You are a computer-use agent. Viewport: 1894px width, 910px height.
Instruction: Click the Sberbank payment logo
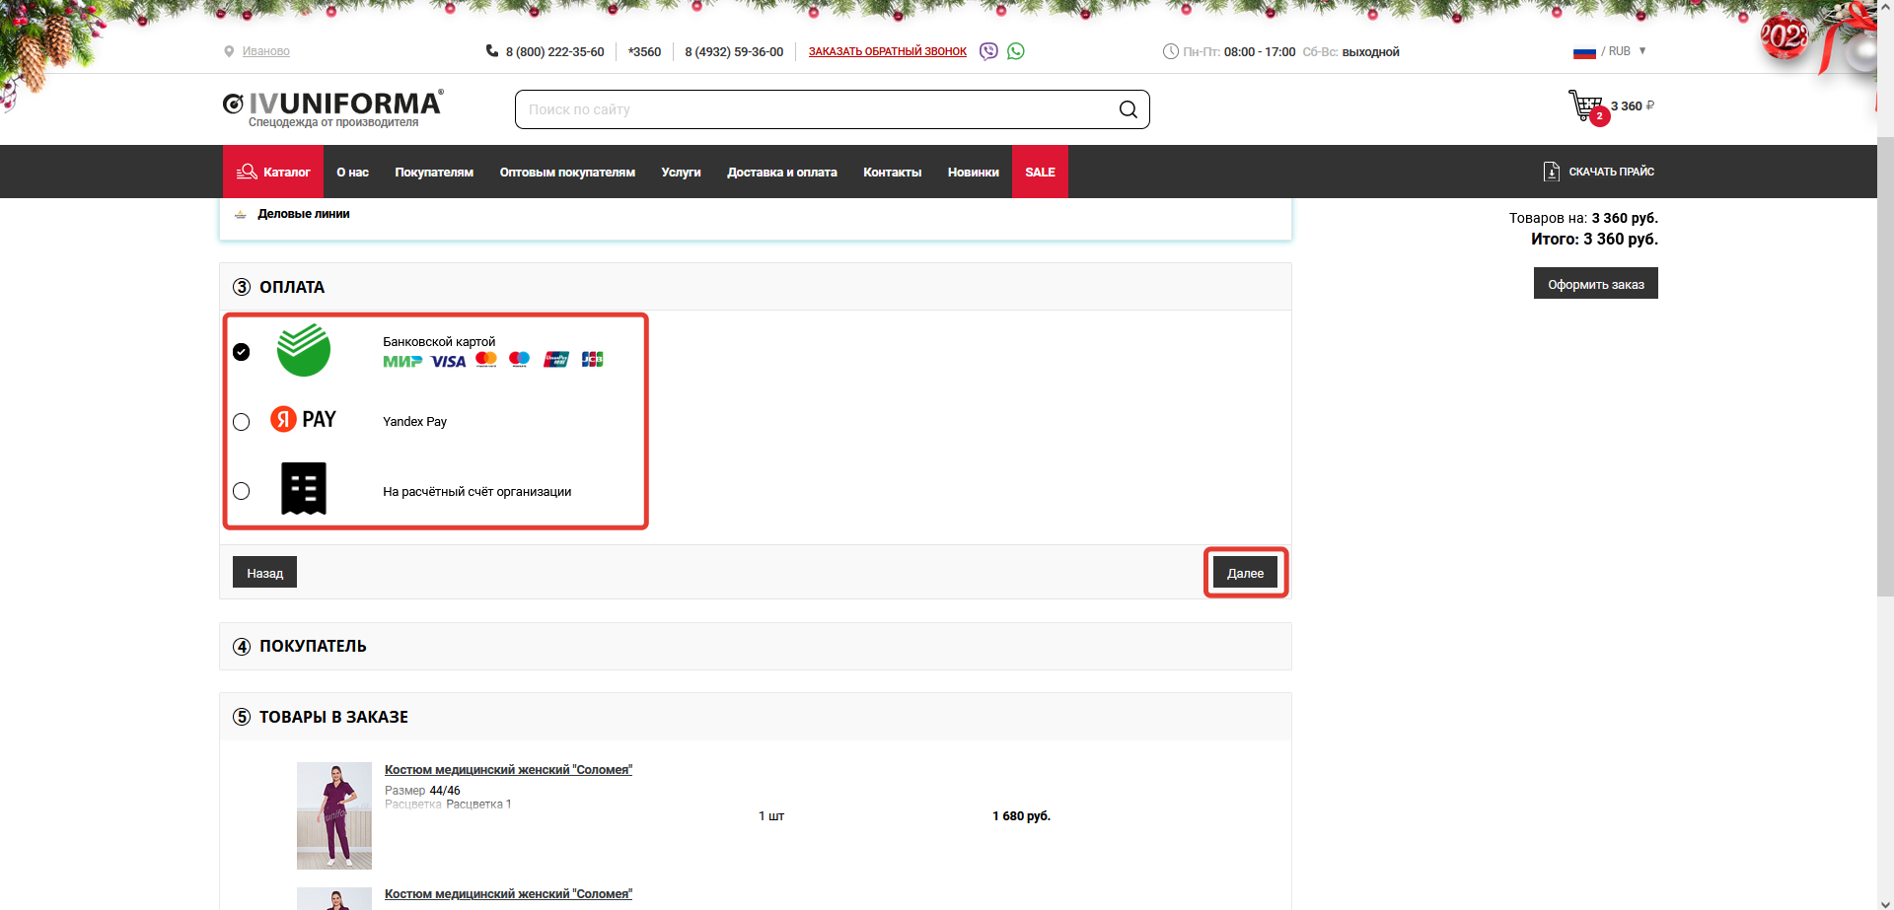click(x=304, y=351)
